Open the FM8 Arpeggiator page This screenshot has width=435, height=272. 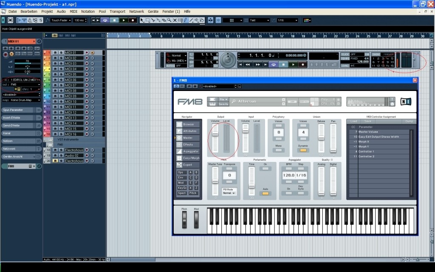pyautogui.click(x=187, y=151)
